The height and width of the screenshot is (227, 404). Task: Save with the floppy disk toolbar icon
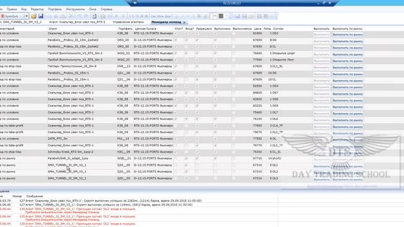pos(40,16)
